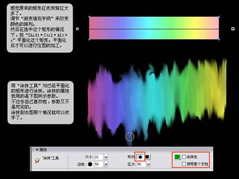Image resolution: width=239 pixels, height=179 pixels.
Task: Click the Smudge tool icon in Properties panel
Action: (x=37, y=160)
